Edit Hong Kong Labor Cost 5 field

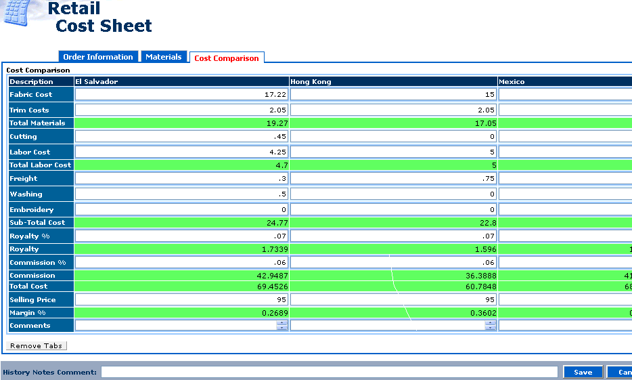pos(393,152)
